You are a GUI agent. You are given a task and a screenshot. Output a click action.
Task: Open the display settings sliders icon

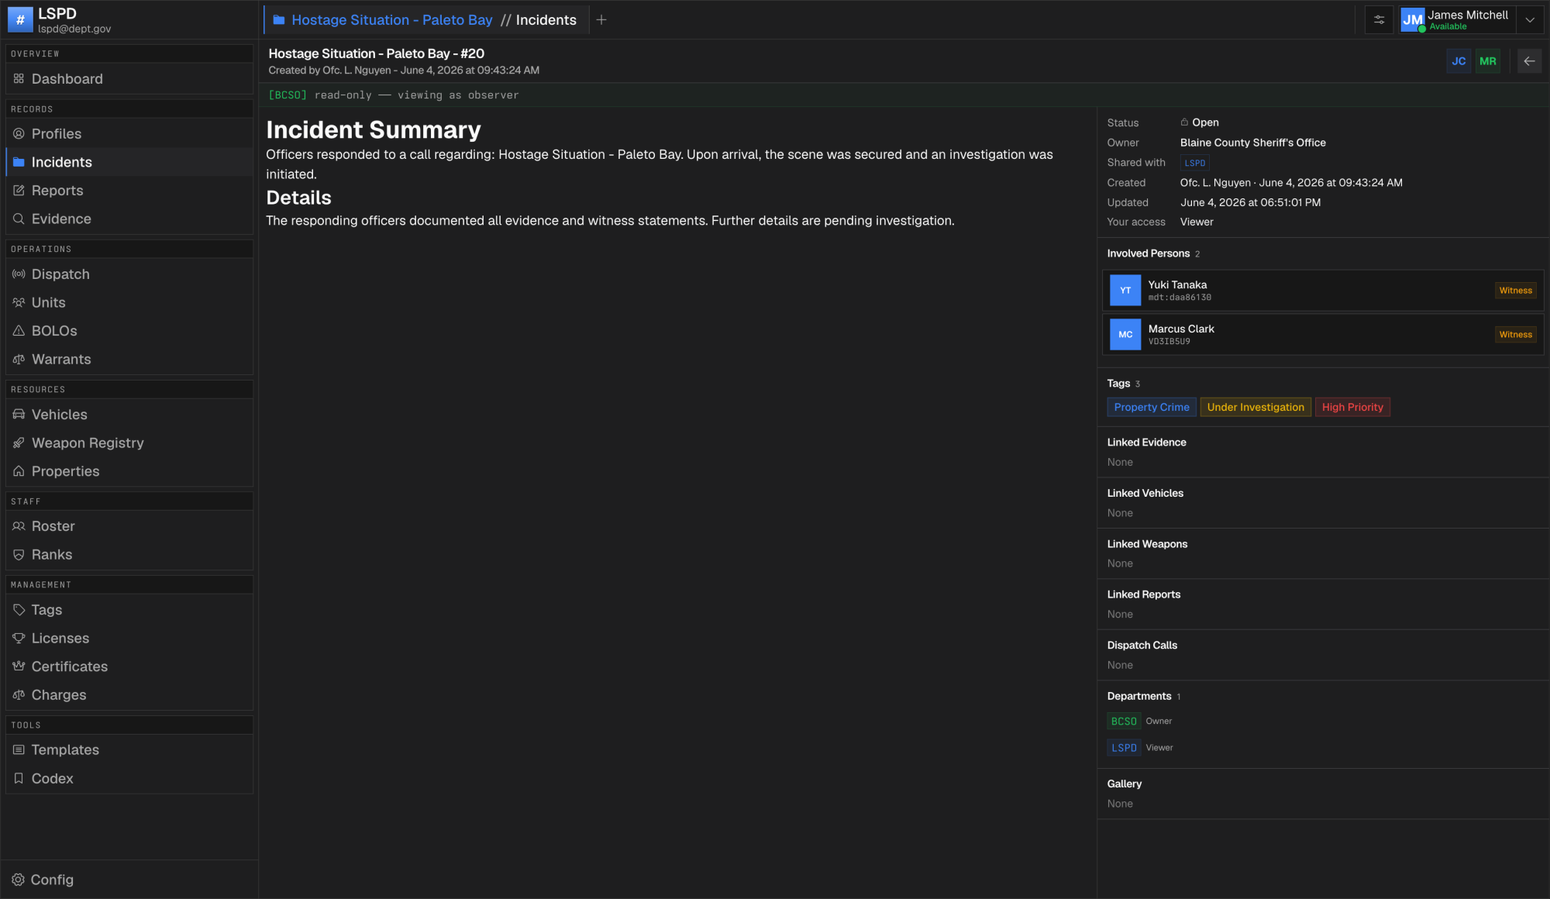click(x=1379, y=20)
